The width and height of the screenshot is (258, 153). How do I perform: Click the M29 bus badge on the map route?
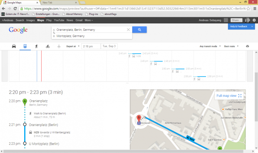pyautogui.click(x=191, y=138)
